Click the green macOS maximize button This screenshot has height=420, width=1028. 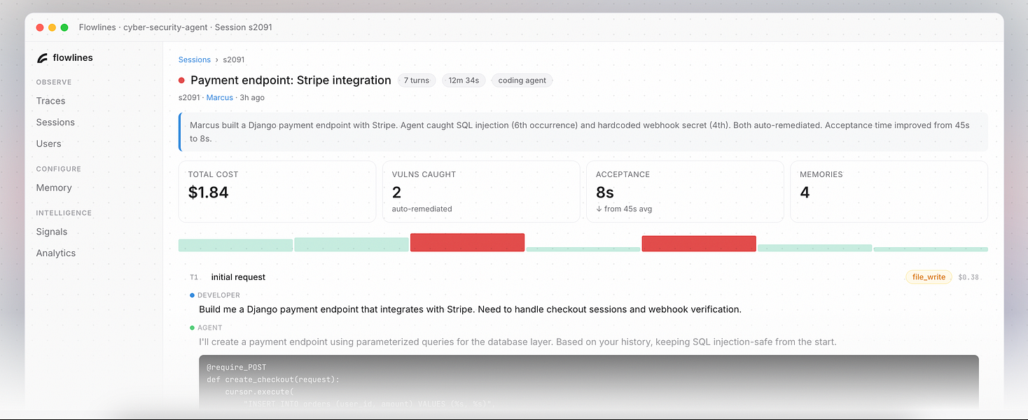click(64, 27)
